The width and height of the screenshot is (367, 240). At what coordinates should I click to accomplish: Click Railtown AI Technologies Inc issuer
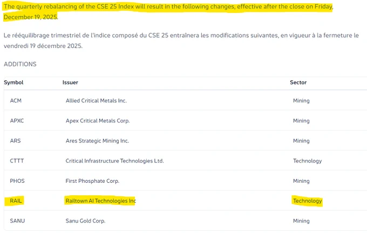tap(101, 201)
